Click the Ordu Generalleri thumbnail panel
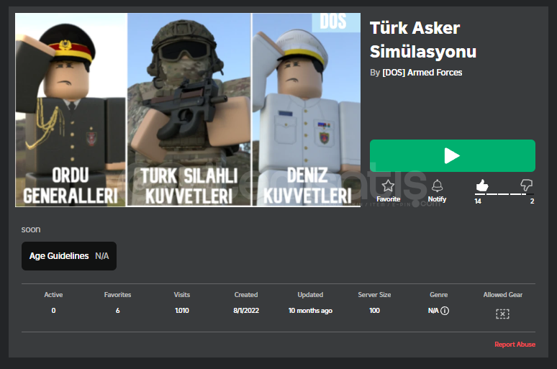This screenshot has height=369, width=557. point(71,110)
